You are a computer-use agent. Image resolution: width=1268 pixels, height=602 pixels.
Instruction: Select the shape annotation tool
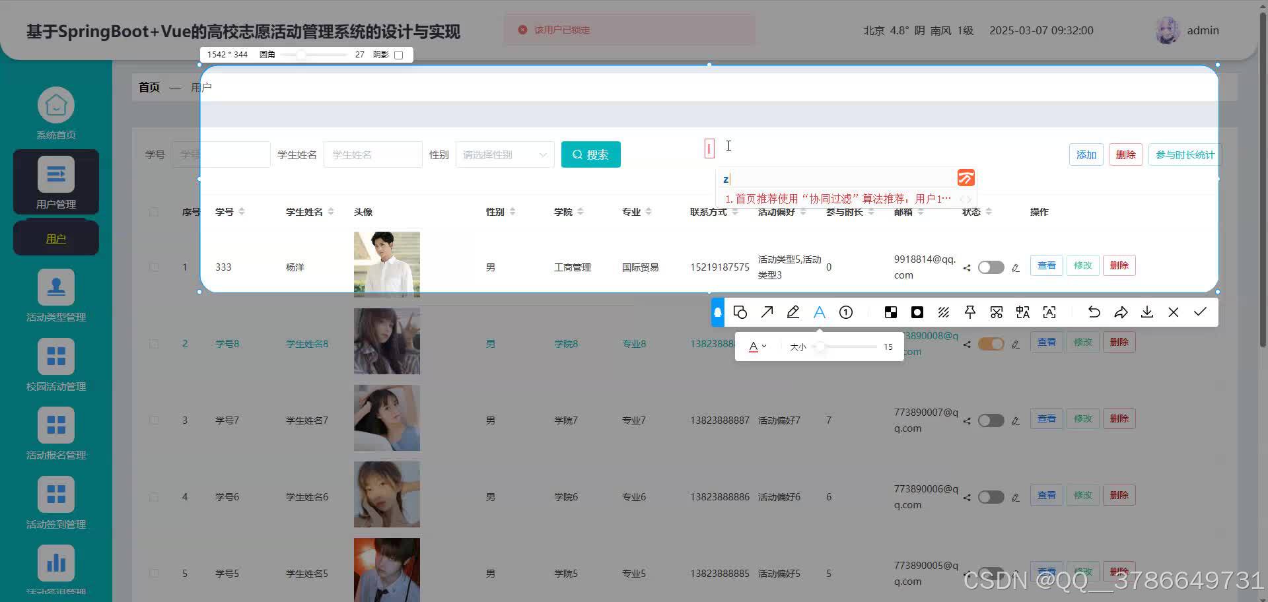pyautogui.click(x=740, y=312)
